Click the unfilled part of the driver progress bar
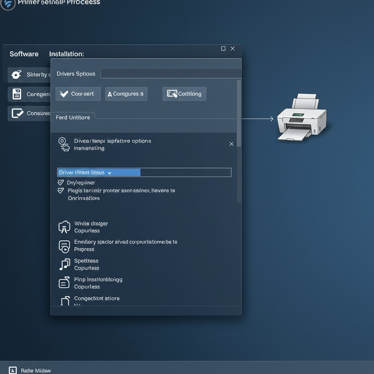The image size is (374, 374). click(x=186, y=172)
